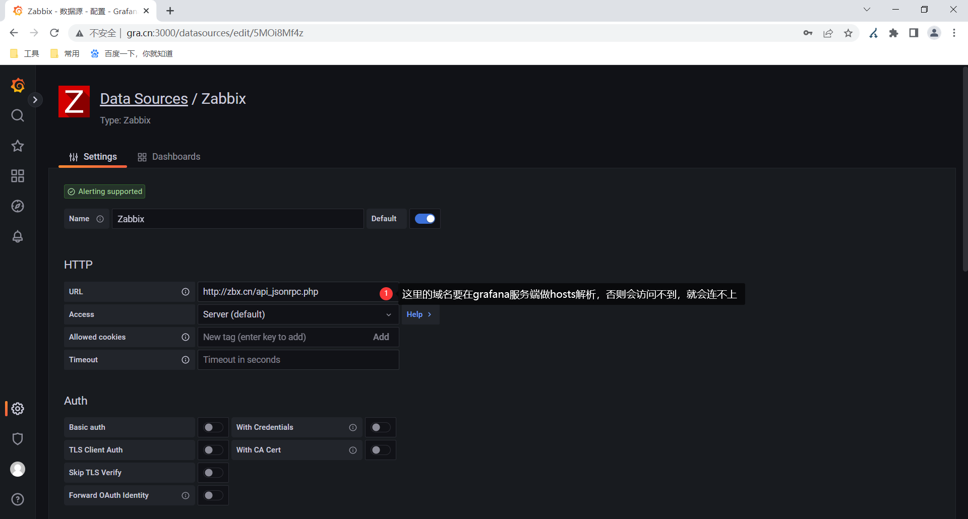Click the Alerting supported badge

(x=104, y=191)
